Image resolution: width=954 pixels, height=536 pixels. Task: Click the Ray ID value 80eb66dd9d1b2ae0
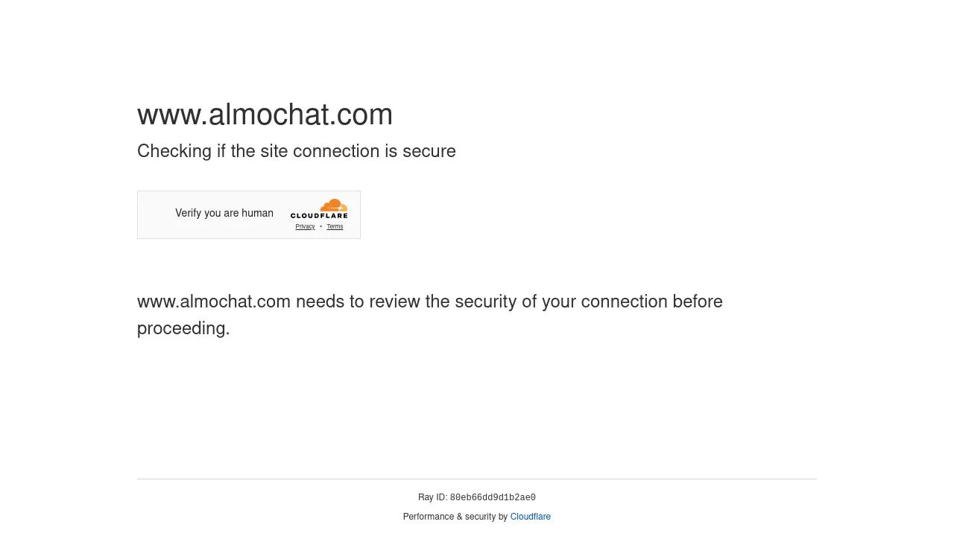[493, 498]
